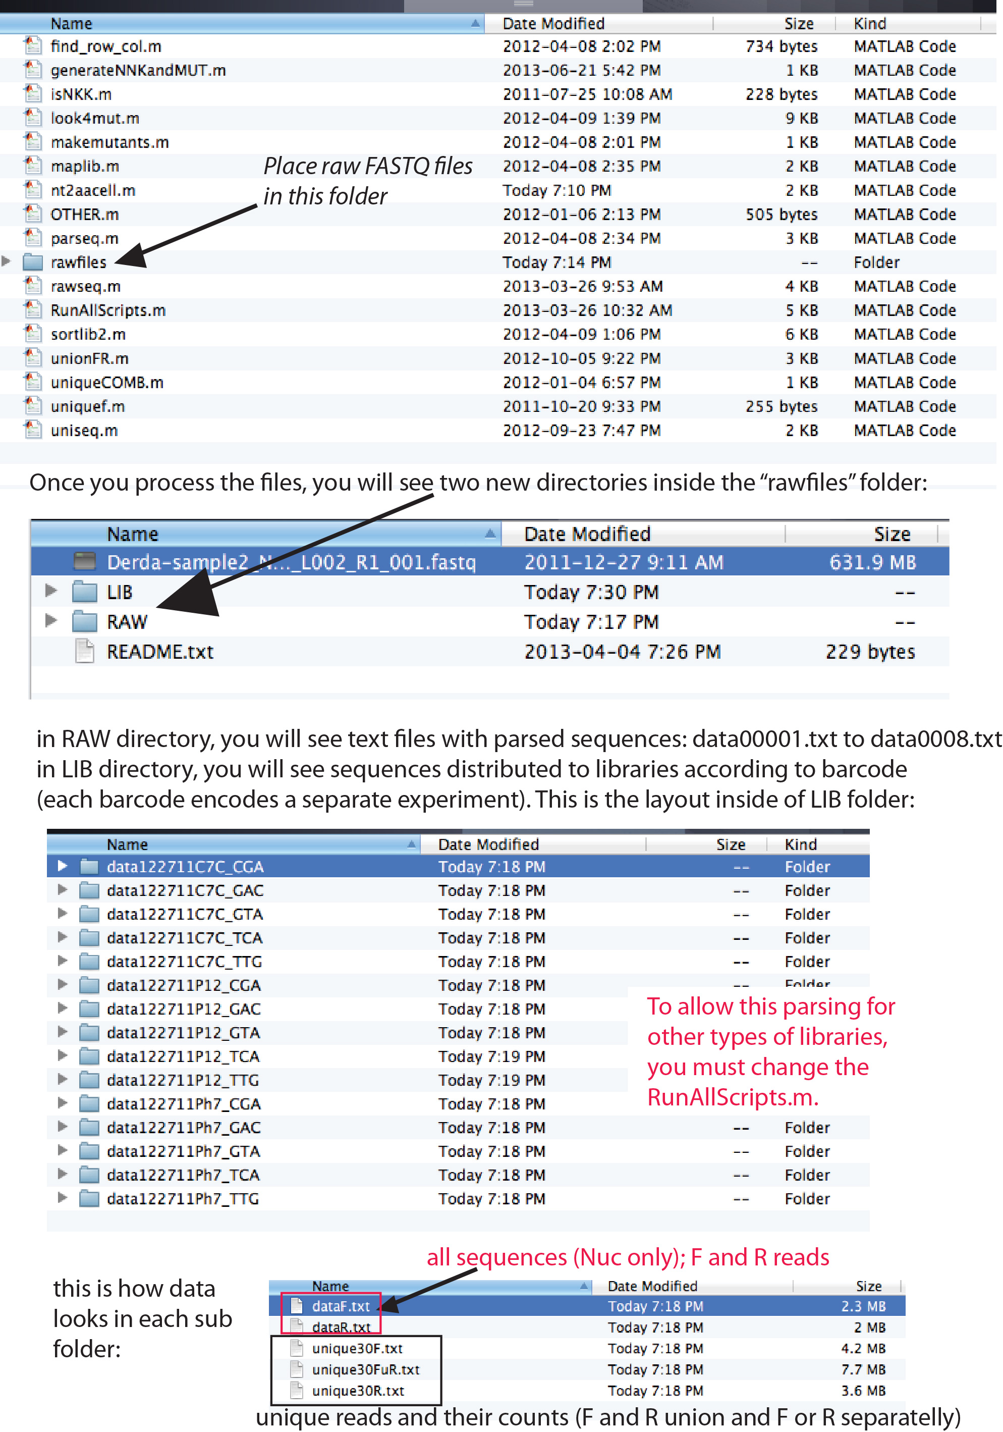
Task: Select the data122711P12_GAC folder name
Action: tap(184, 1009)
